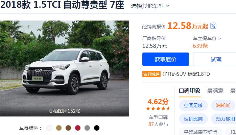
Task: Select the white body color swatch
Action: tap(49, 128)
